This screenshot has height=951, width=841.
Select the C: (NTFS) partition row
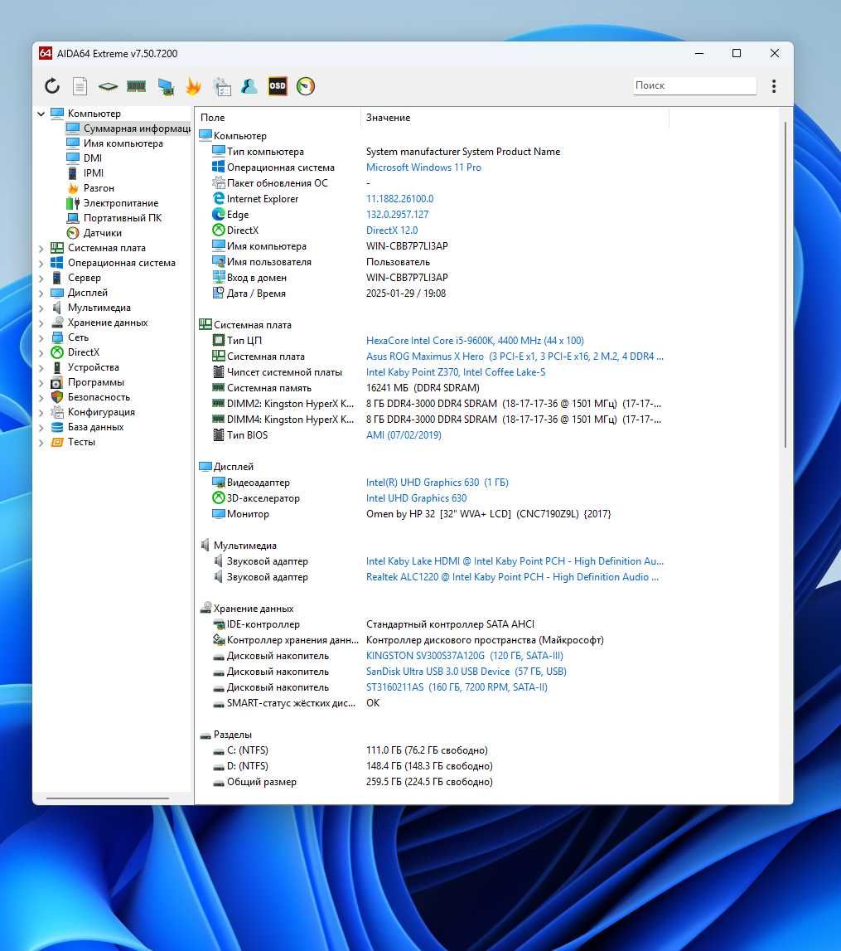(433, 751)
